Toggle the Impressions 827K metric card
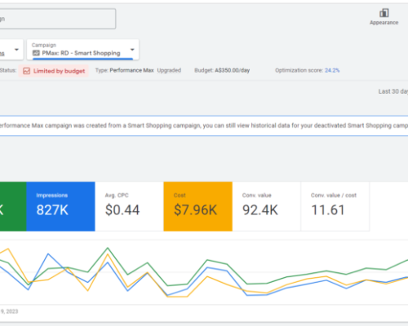Image resolution: width=408 pixels, height=326 pixels. [60, 206]
